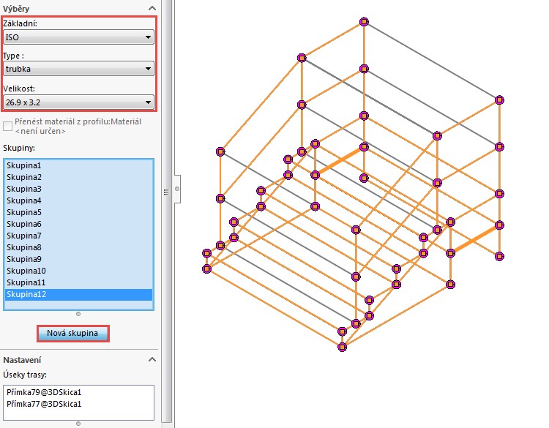Select Skupina11 in the groups list
This screenshot has height=428, width=549.
pyautogui.click(x=78, y=282)
